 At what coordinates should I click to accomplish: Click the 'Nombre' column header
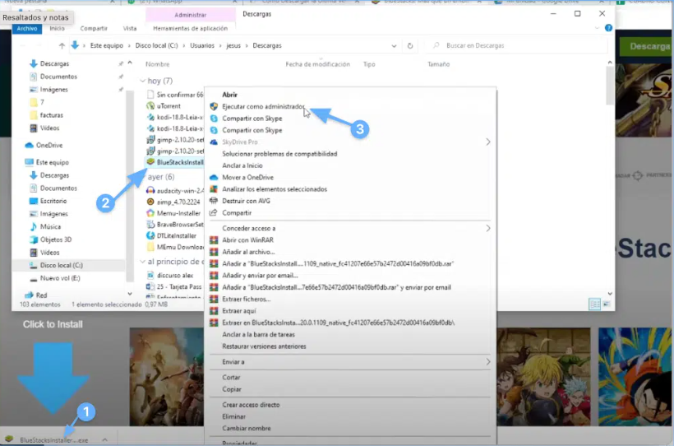tap(158, 64)
